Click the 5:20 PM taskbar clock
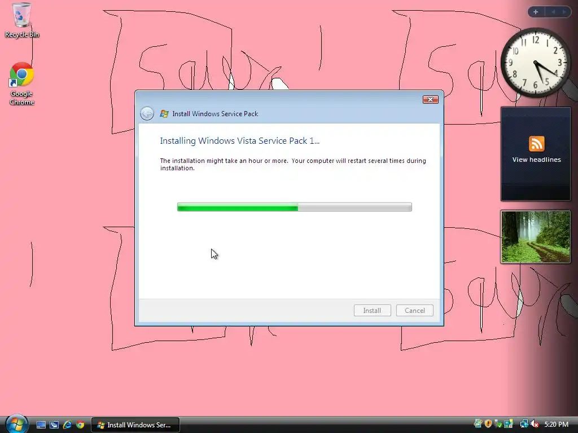Viewport: 578px width, 433px height. (x=556, y=424)
